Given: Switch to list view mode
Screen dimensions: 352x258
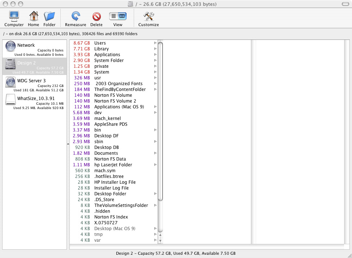Looking at the screenshot, I should point(113,16).
